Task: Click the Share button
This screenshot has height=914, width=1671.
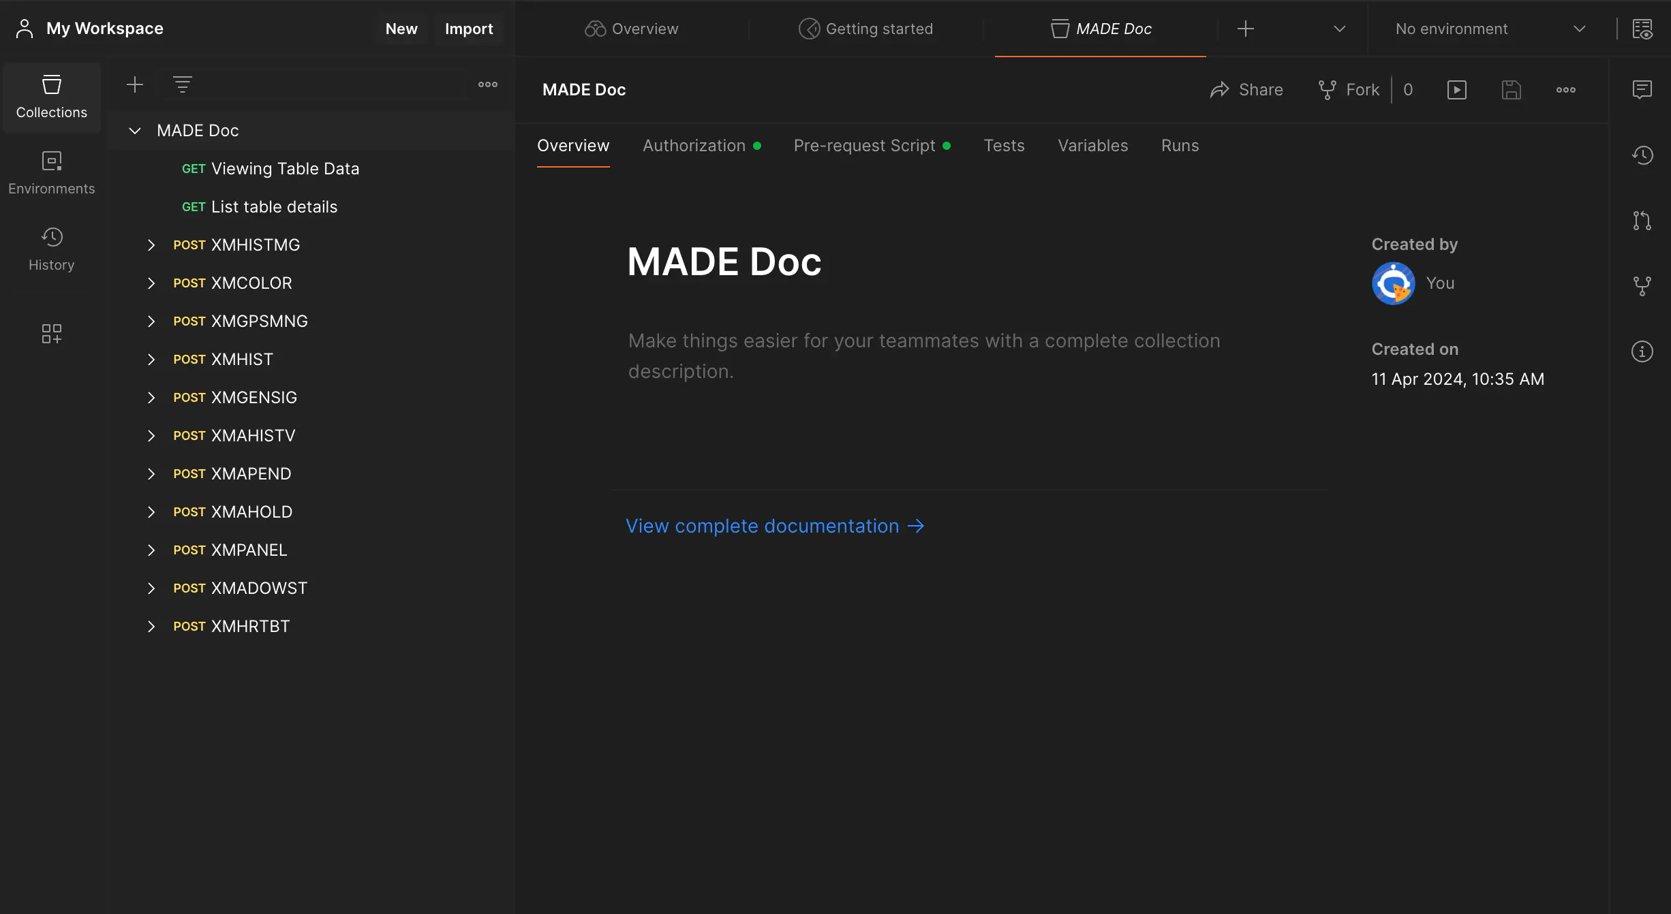Action: coord(1246,90)
